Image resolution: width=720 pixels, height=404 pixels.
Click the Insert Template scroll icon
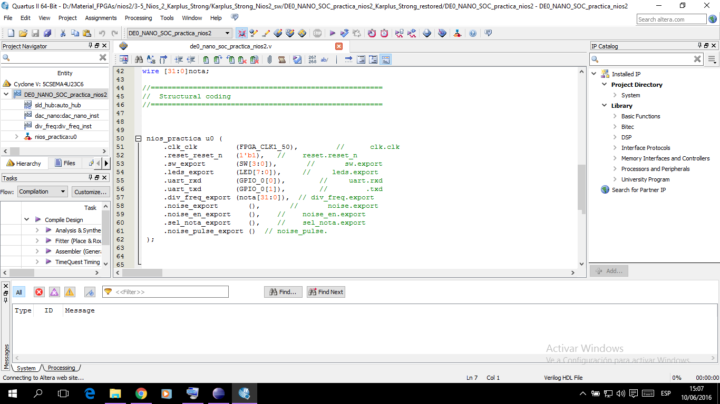tap(282, 59)
